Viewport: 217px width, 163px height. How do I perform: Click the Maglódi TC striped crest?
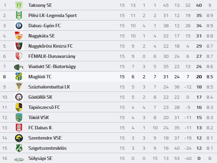[x=19, y=77]
